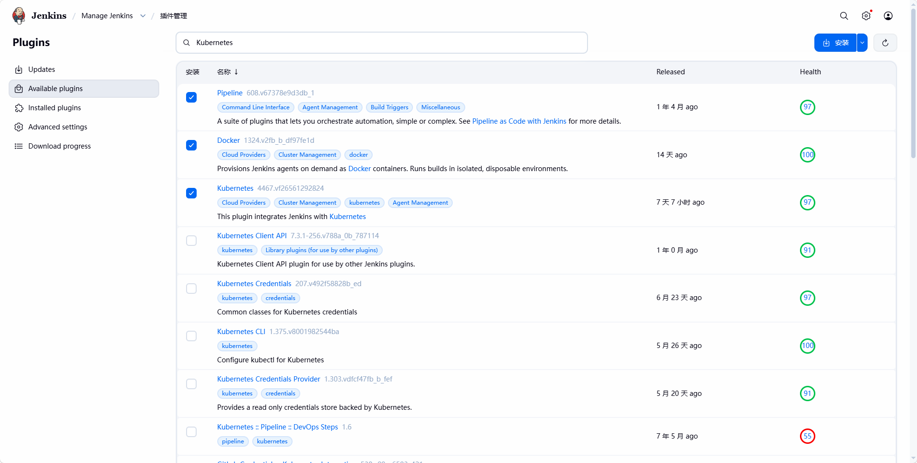Click the Cloud Providers tag under Docker
Viewport: 917px width, 463px height.
coord(244,155)
